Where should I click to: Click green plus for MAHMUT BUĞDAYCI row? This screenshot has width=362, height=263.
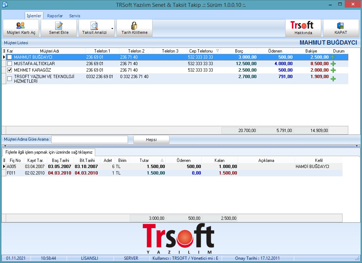[333, 57]
